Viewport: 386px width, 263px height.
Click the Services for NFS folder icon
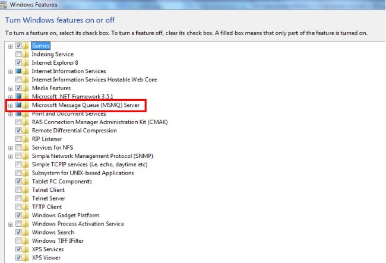(x=26, y=147)
